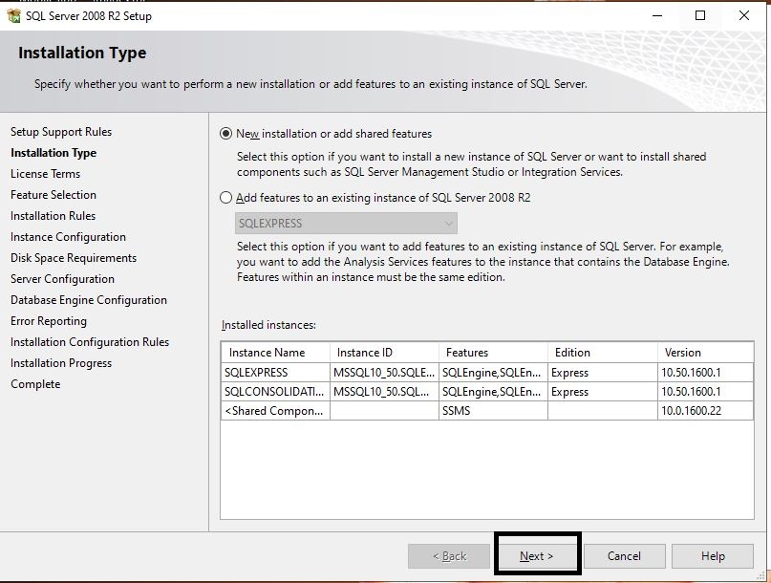
Task: Select Complete step in sidebar
Action: tap(35, 384)
